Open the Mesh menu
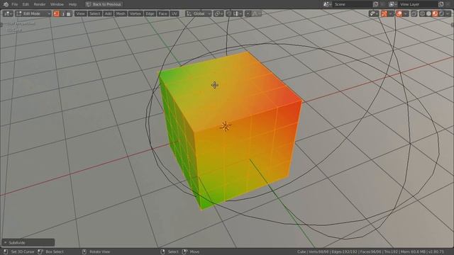The width and height of the screenshot is (454, 255). click(121, 13)
